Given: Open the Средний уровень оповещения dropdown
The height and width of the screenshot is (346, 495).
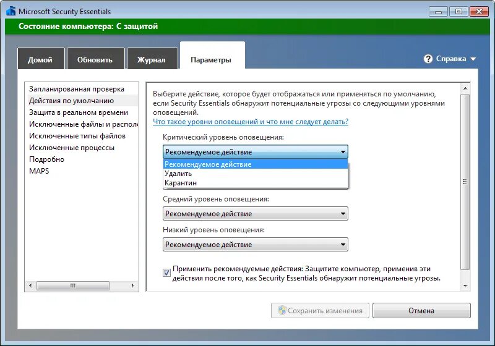Looking at the screenshot, I should click(256, 214).
